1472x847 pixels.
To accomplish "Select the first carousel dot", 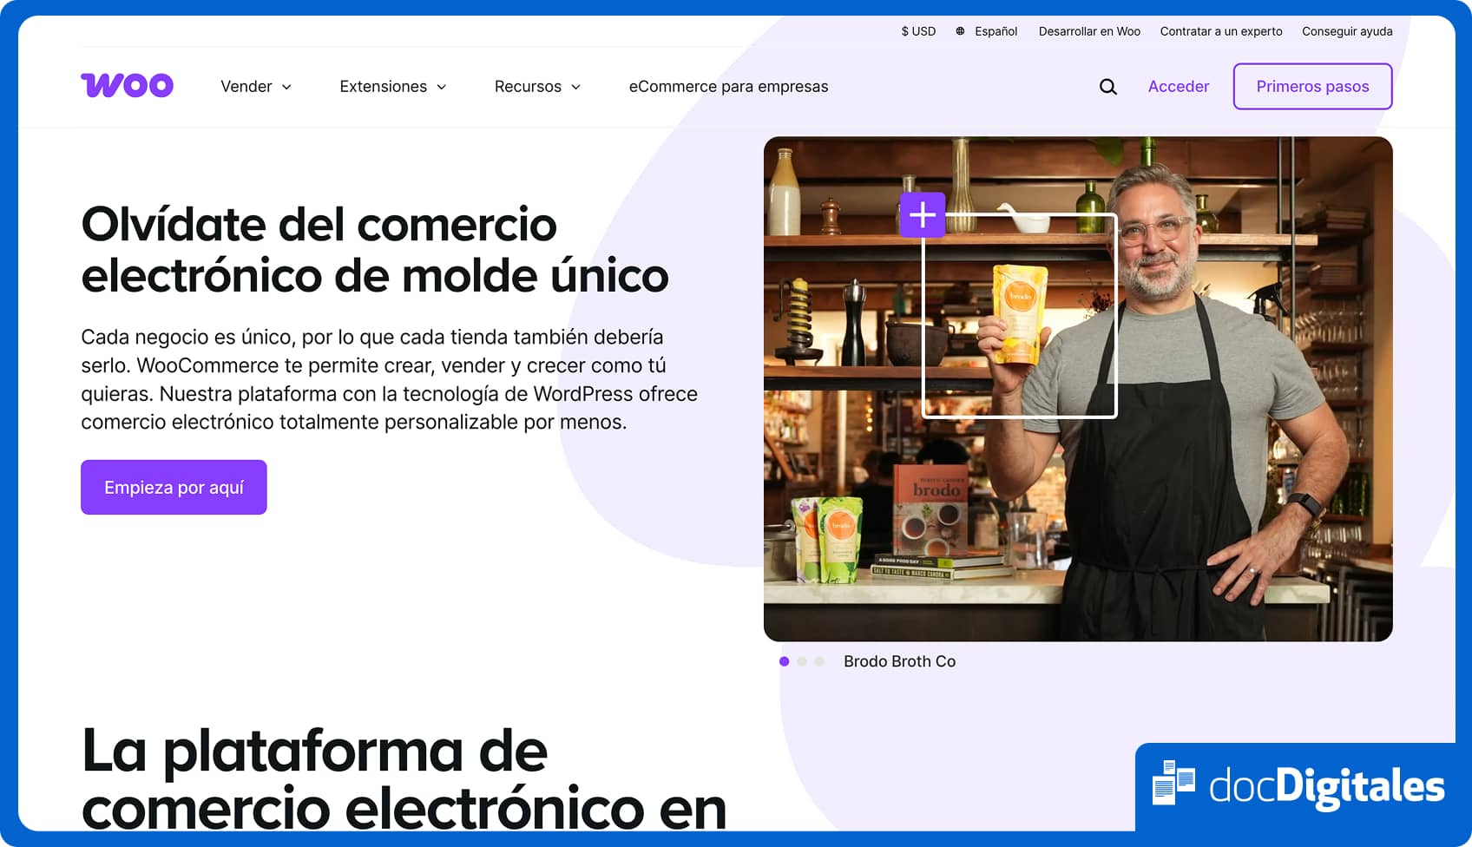I will (785, 661).
